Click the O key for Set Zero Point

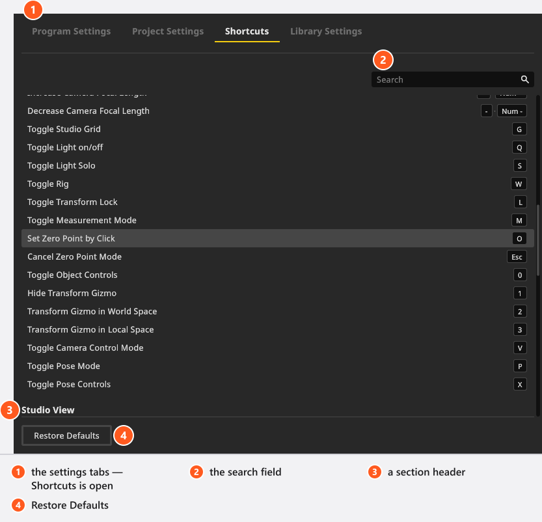pos(519,238)
